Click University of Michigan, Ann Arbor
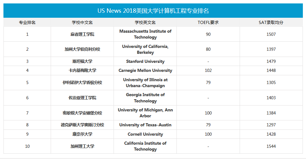The height and width of the screenshot is (159, 306). (x=145, y=113)
